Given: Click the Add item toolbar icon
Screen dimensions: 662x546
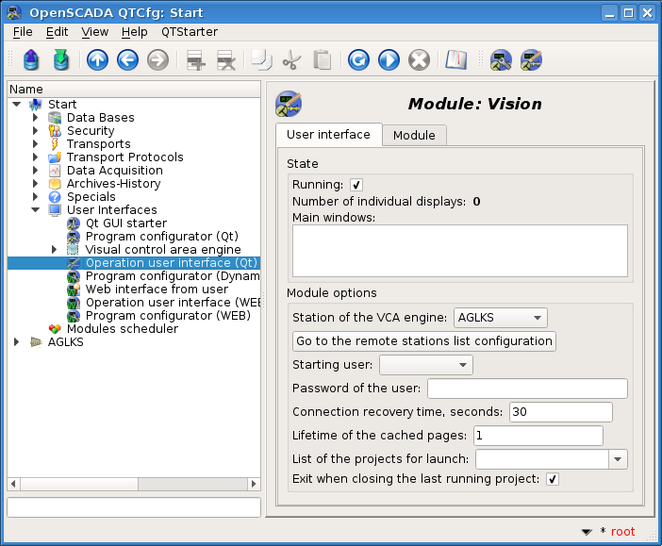Looking at the screenshot, I should [x=196, y=60].
